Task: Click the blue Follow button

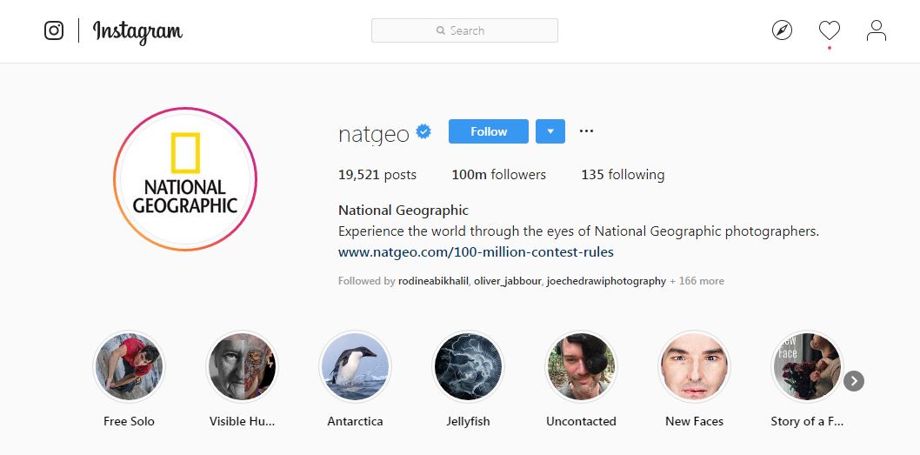Action: pos(489,131)
